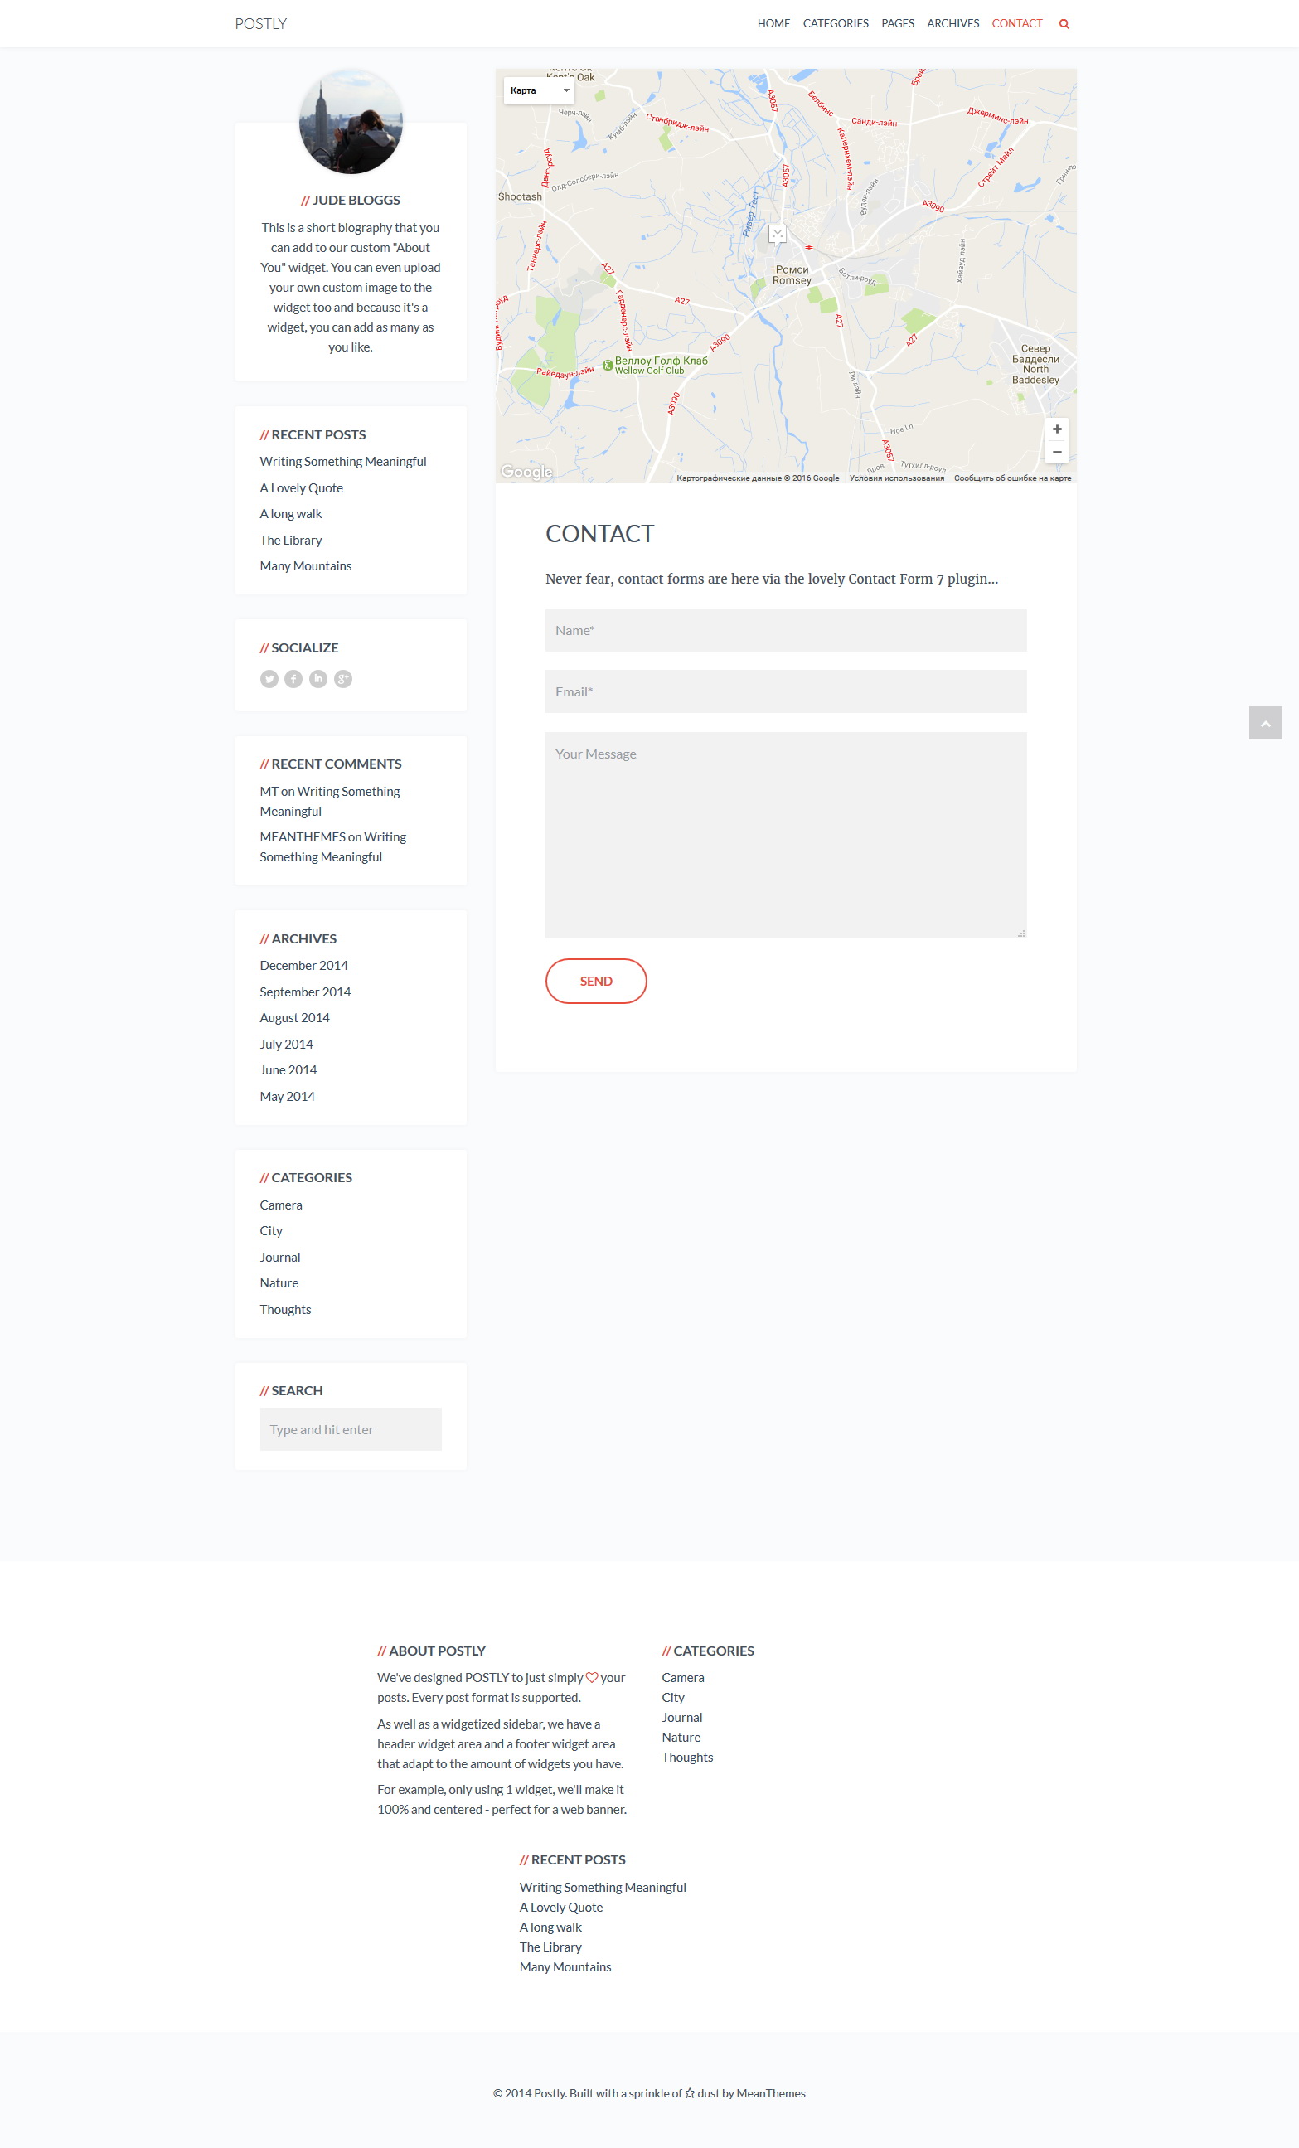Click the Shootash label on map
The image size is (1299, 2148).
pyautogui.click(x=520, y=197)
